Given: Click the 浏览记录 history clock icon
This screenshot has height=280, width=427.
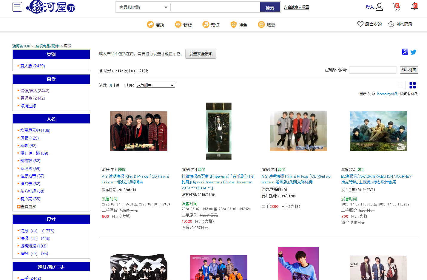Looking at the screenshot, I should [391, 24].
